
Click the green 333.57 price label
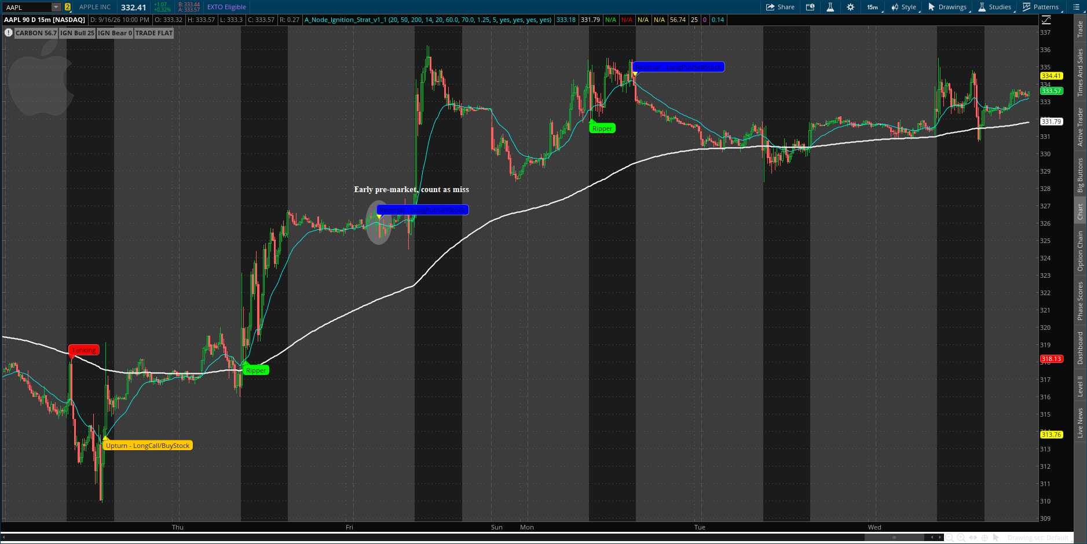coord(1051,91)
